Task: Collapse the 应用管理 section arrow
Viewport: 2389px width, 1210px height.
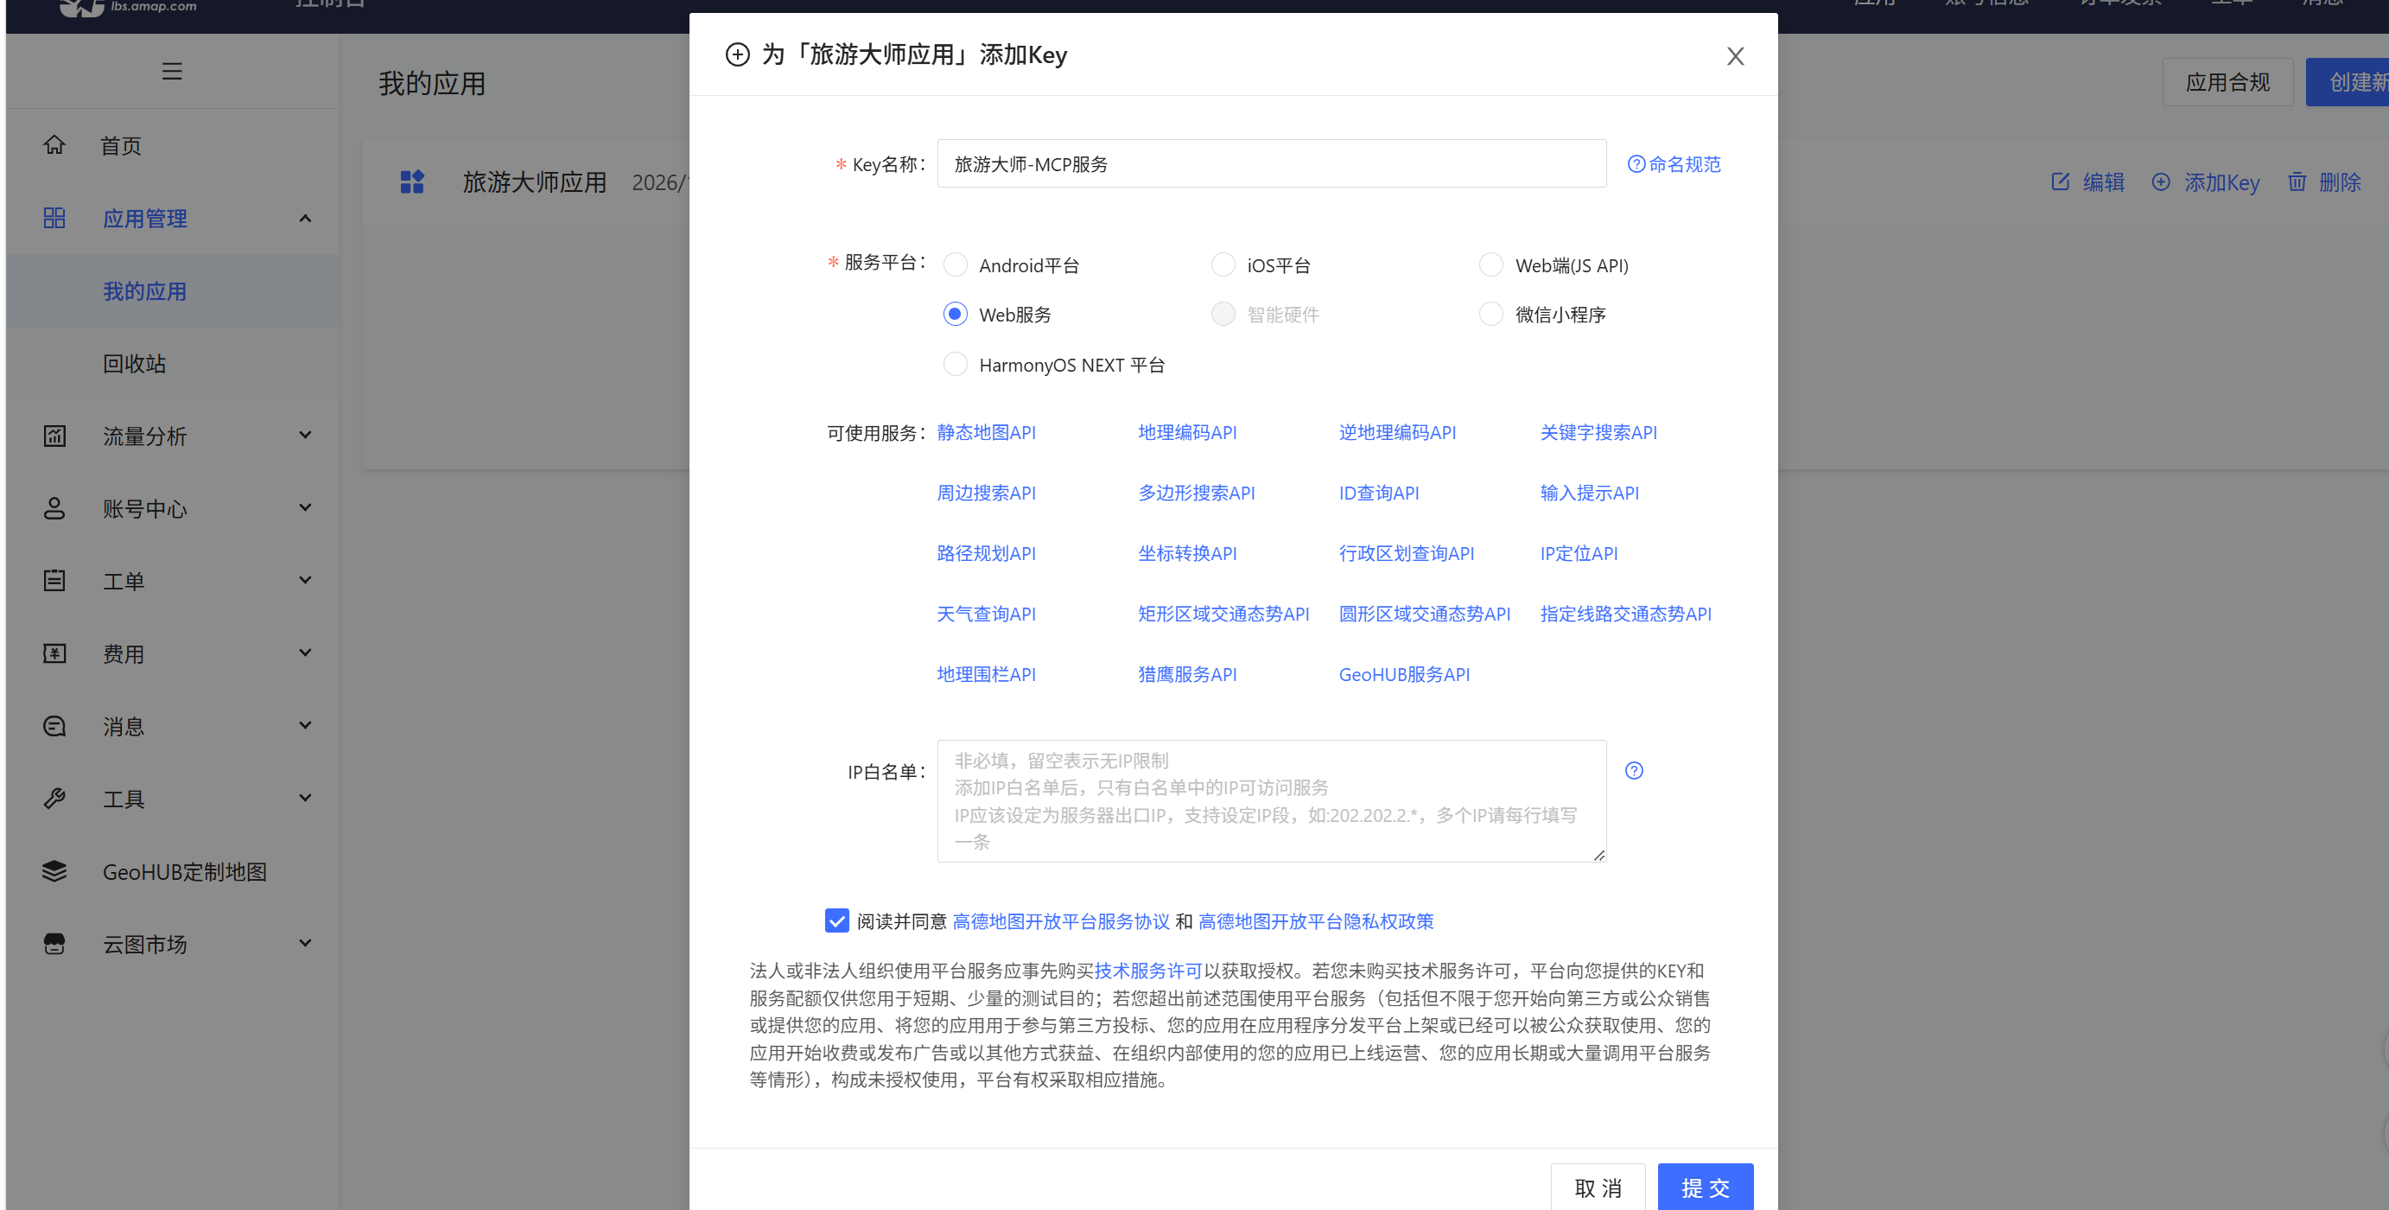Action: pos(305,218)
